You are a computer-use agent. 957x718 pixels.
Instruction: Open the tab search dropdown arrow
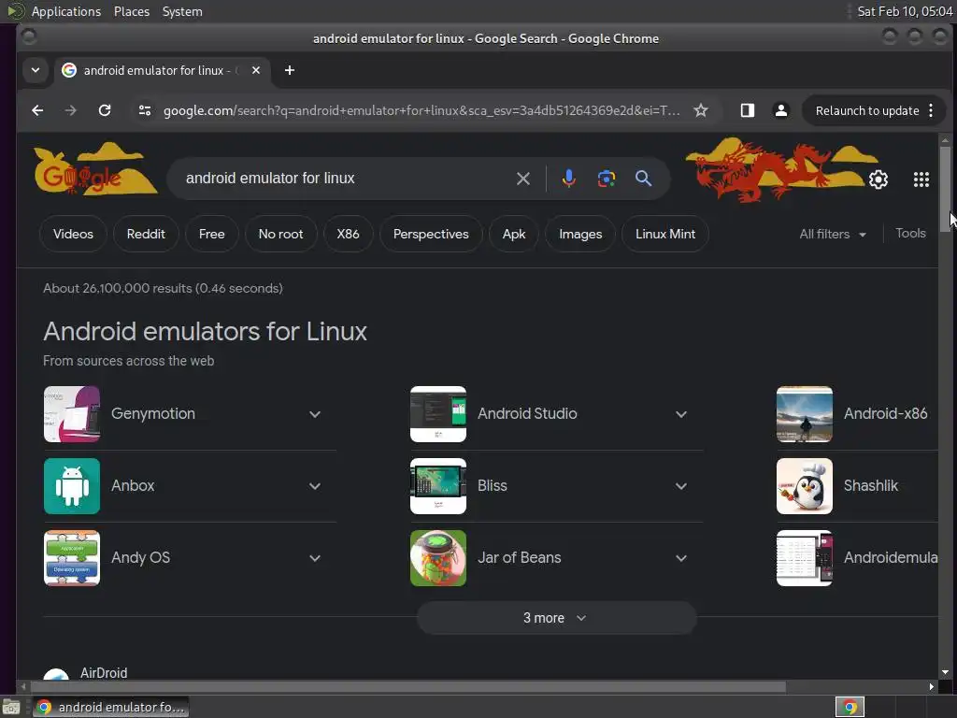coord(36,70)
